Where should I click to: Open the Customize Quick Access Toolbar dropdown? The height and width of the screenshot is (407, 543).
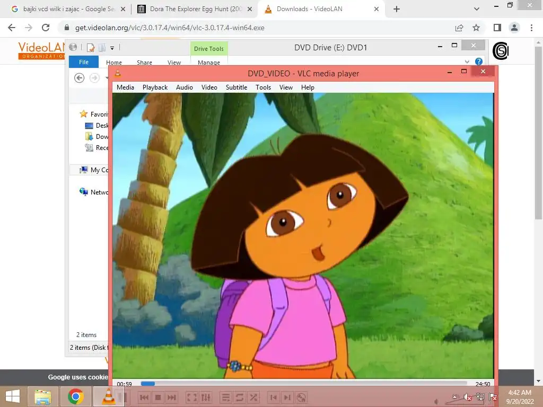(x=112, y=48)
